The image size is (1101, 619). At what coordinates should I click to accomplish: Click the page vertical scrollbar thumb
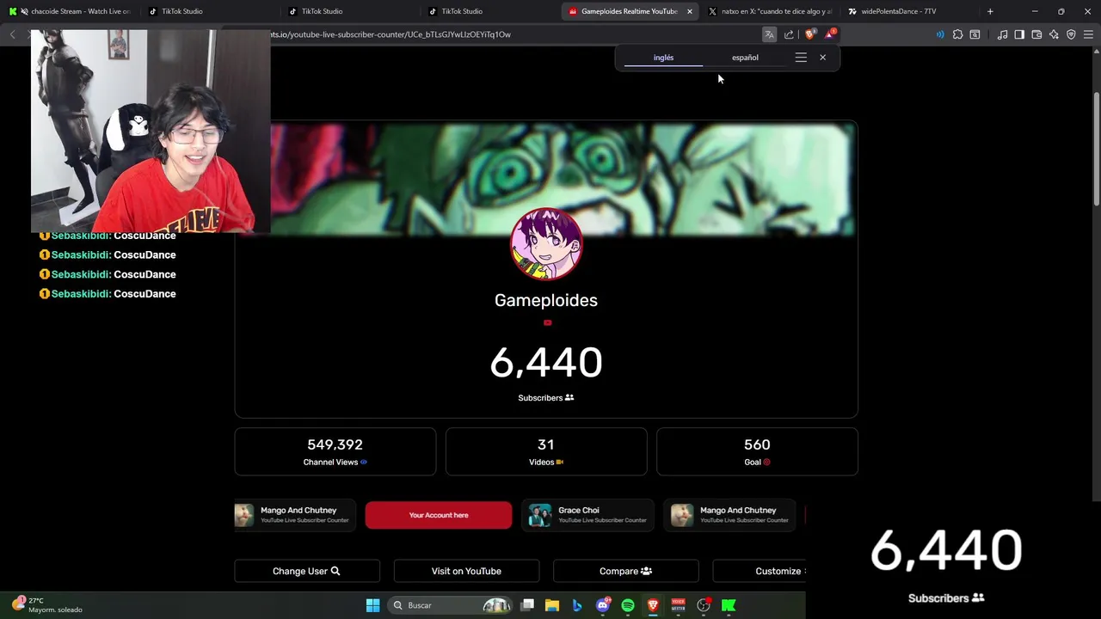pyautogui.click(x=1096, y=148)
